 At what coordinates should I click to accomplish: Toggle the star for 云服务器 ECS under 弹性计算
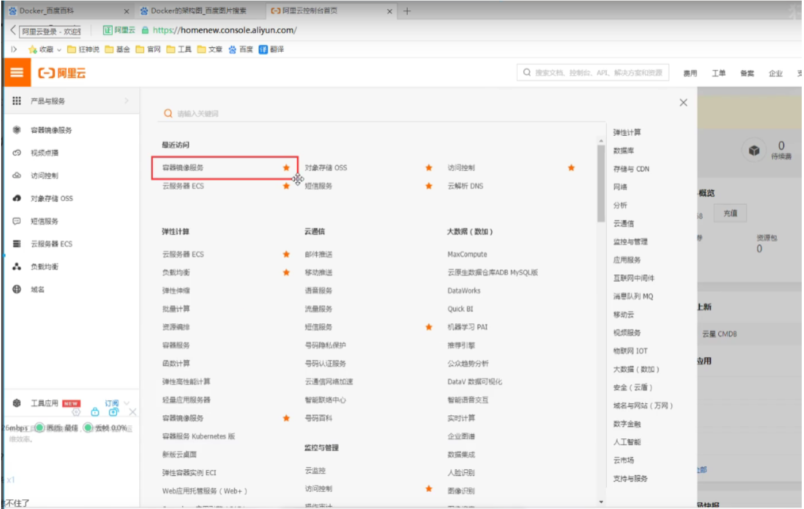(x=286, y=254)
